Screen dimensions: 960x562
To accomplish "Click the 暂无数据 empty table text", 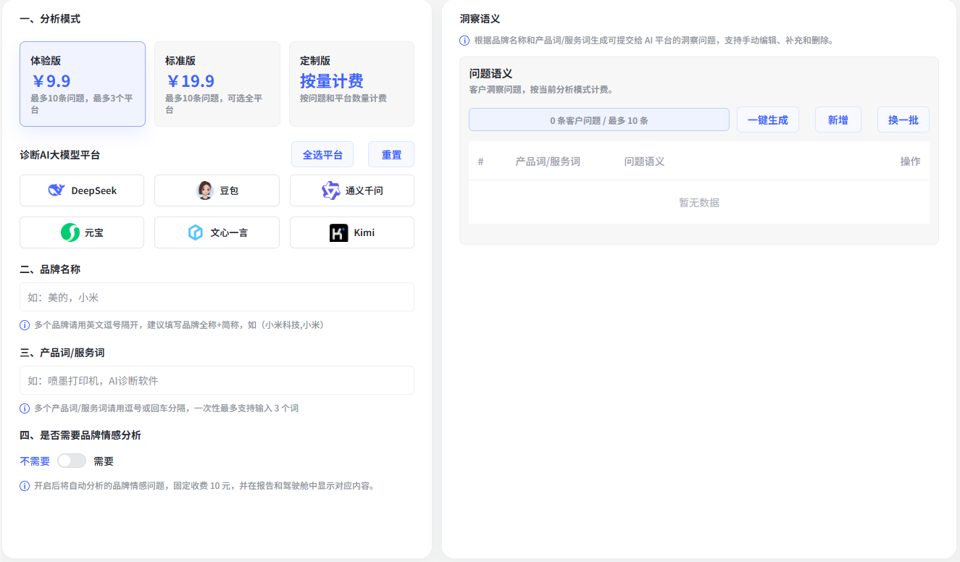I will (699, 203).
